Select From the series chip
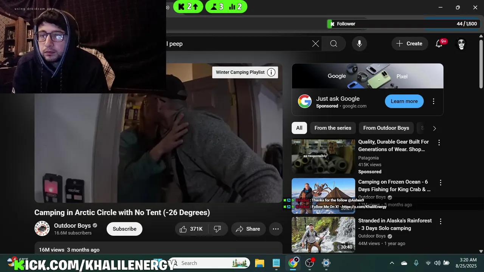484x272 pixels. pos(333,128)
